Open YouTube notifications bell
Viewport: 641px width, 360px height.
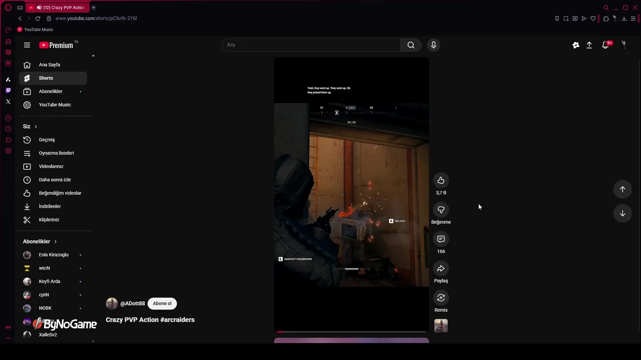(x=606, y=45)
